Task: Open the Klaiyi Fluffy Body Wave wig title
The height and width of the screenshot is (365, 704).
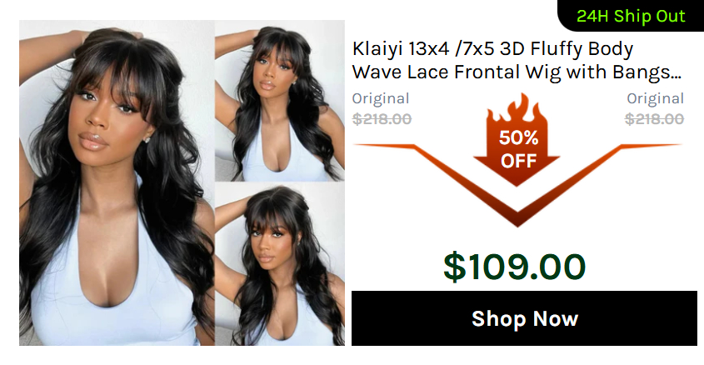Action: pyautogui.click(x=517, y=60)
